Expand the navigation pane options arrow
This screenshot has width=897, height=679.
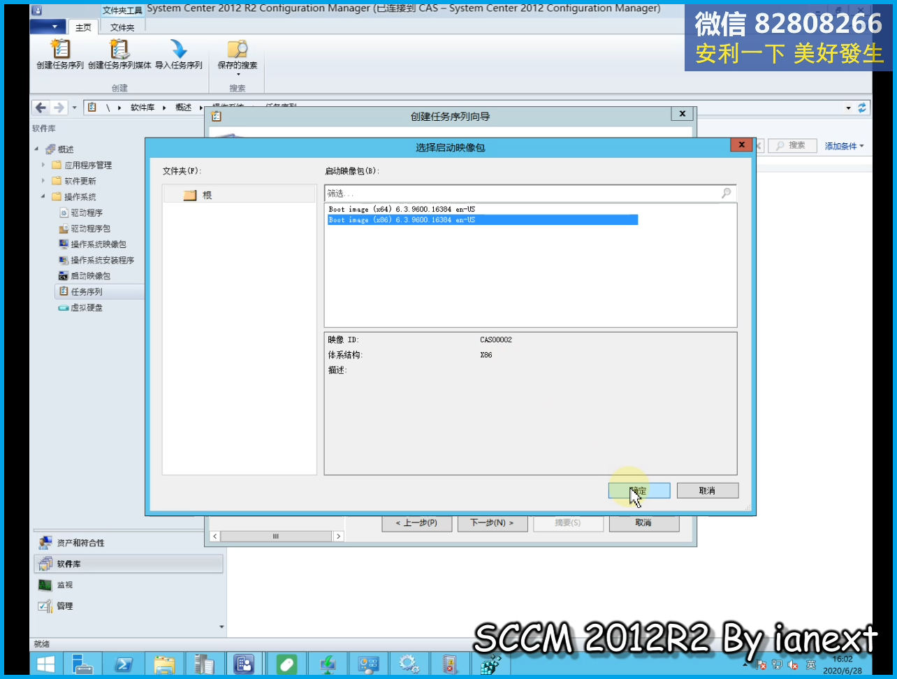pos(221,627)
